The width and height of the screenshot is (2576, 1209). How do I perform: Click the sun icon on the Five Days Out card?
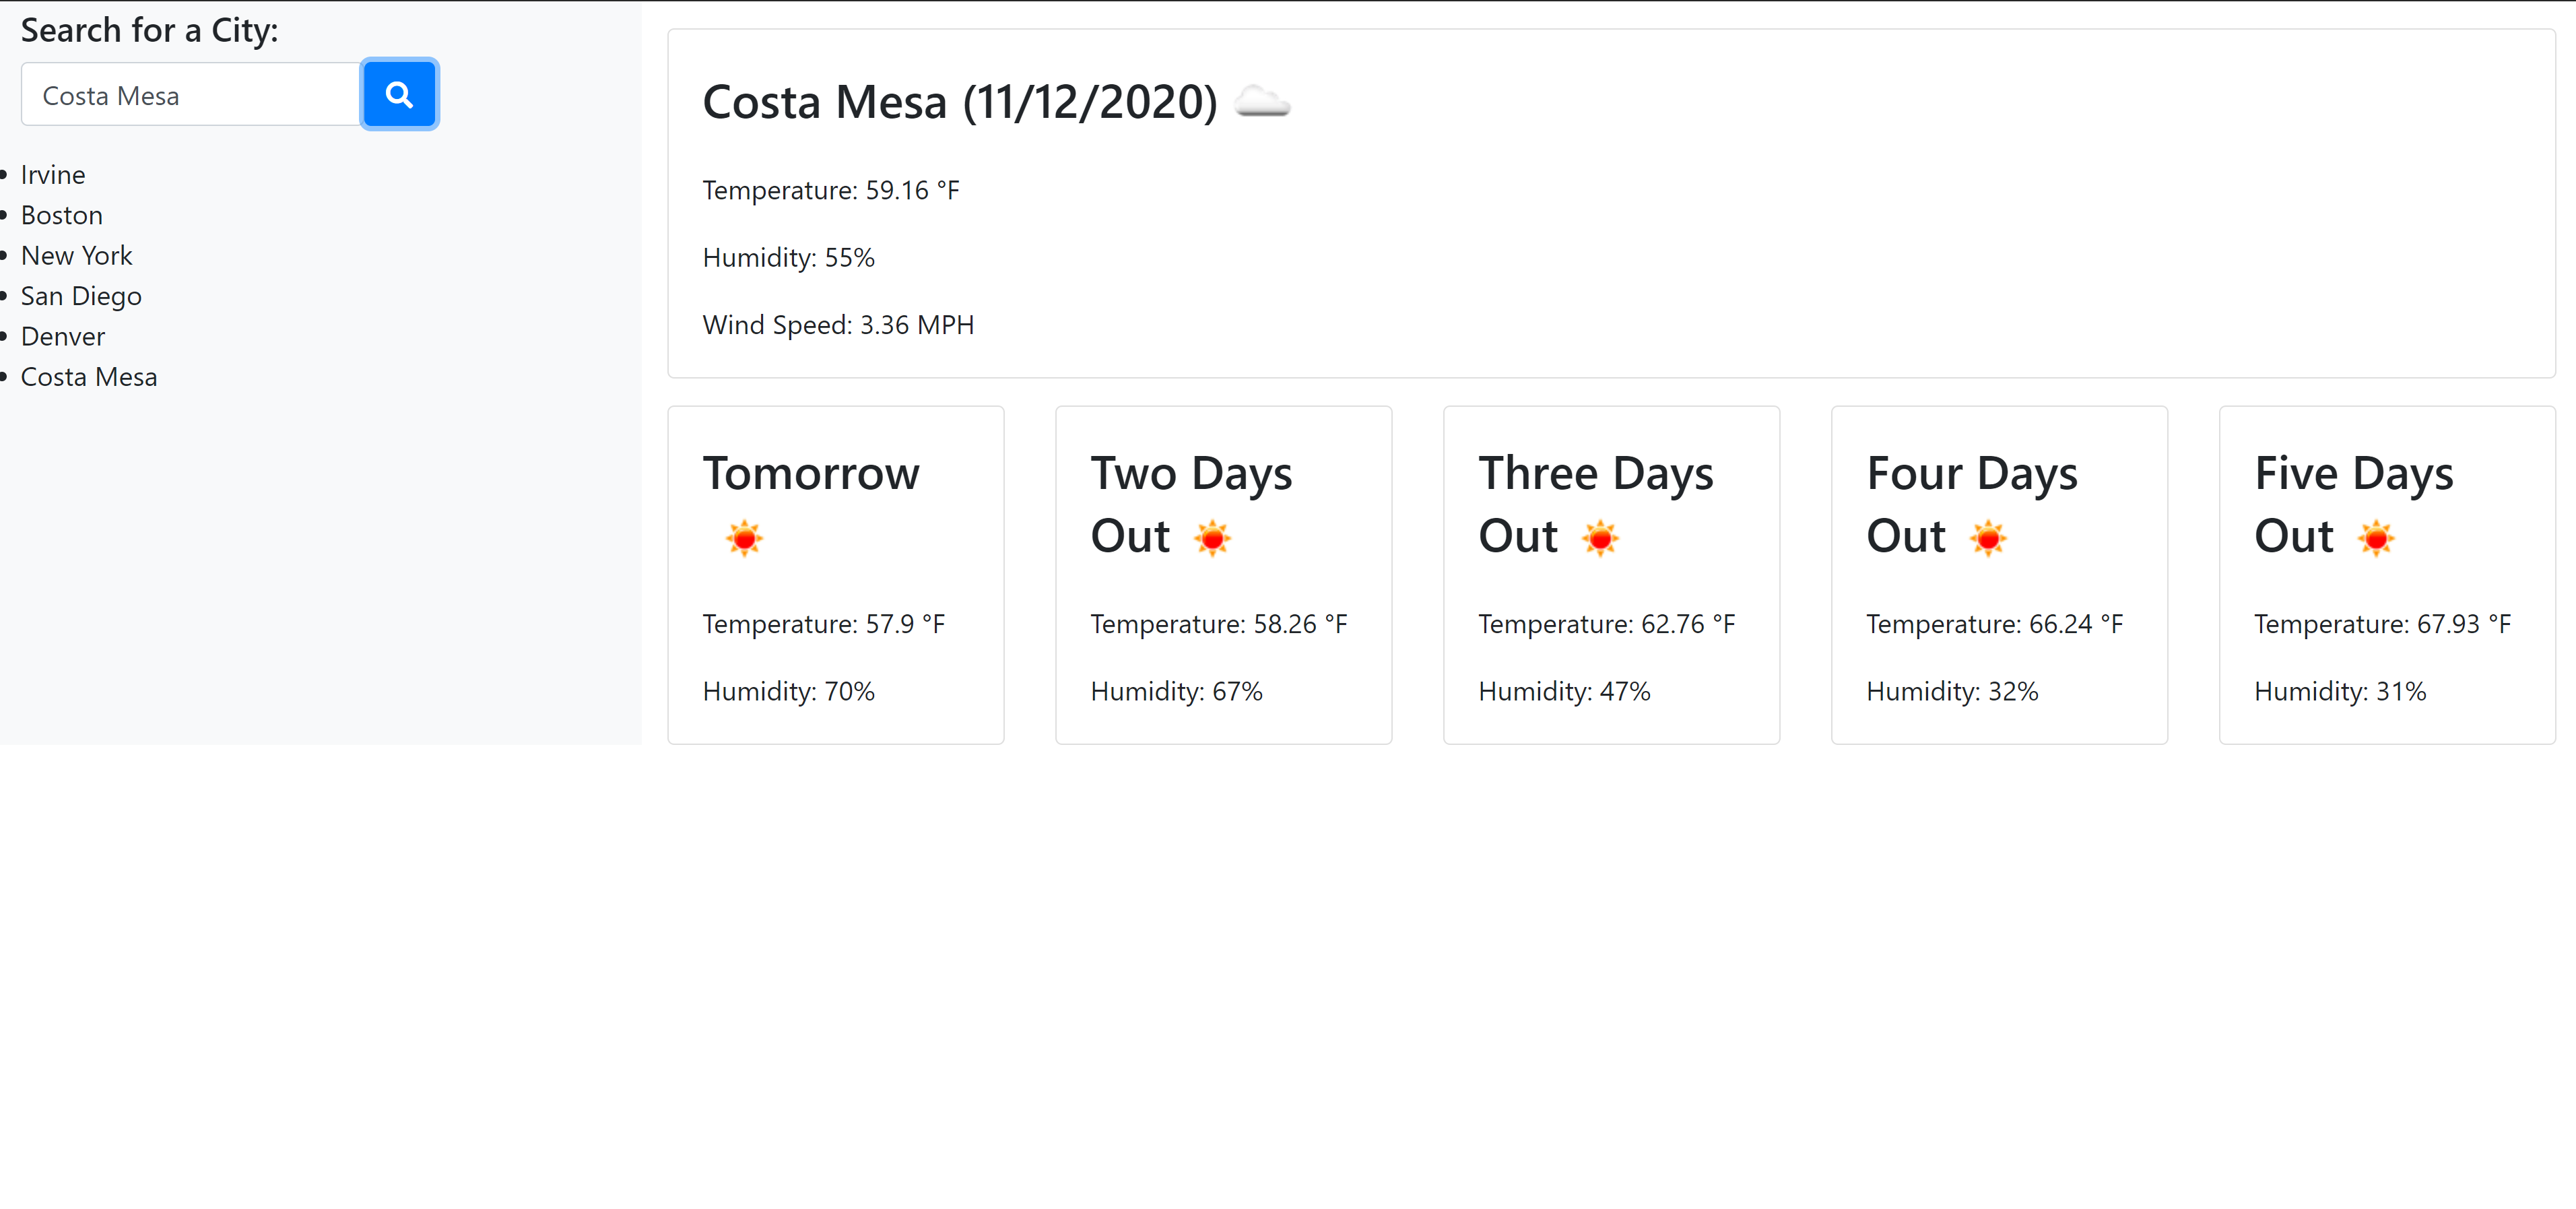coord(2377,538)
